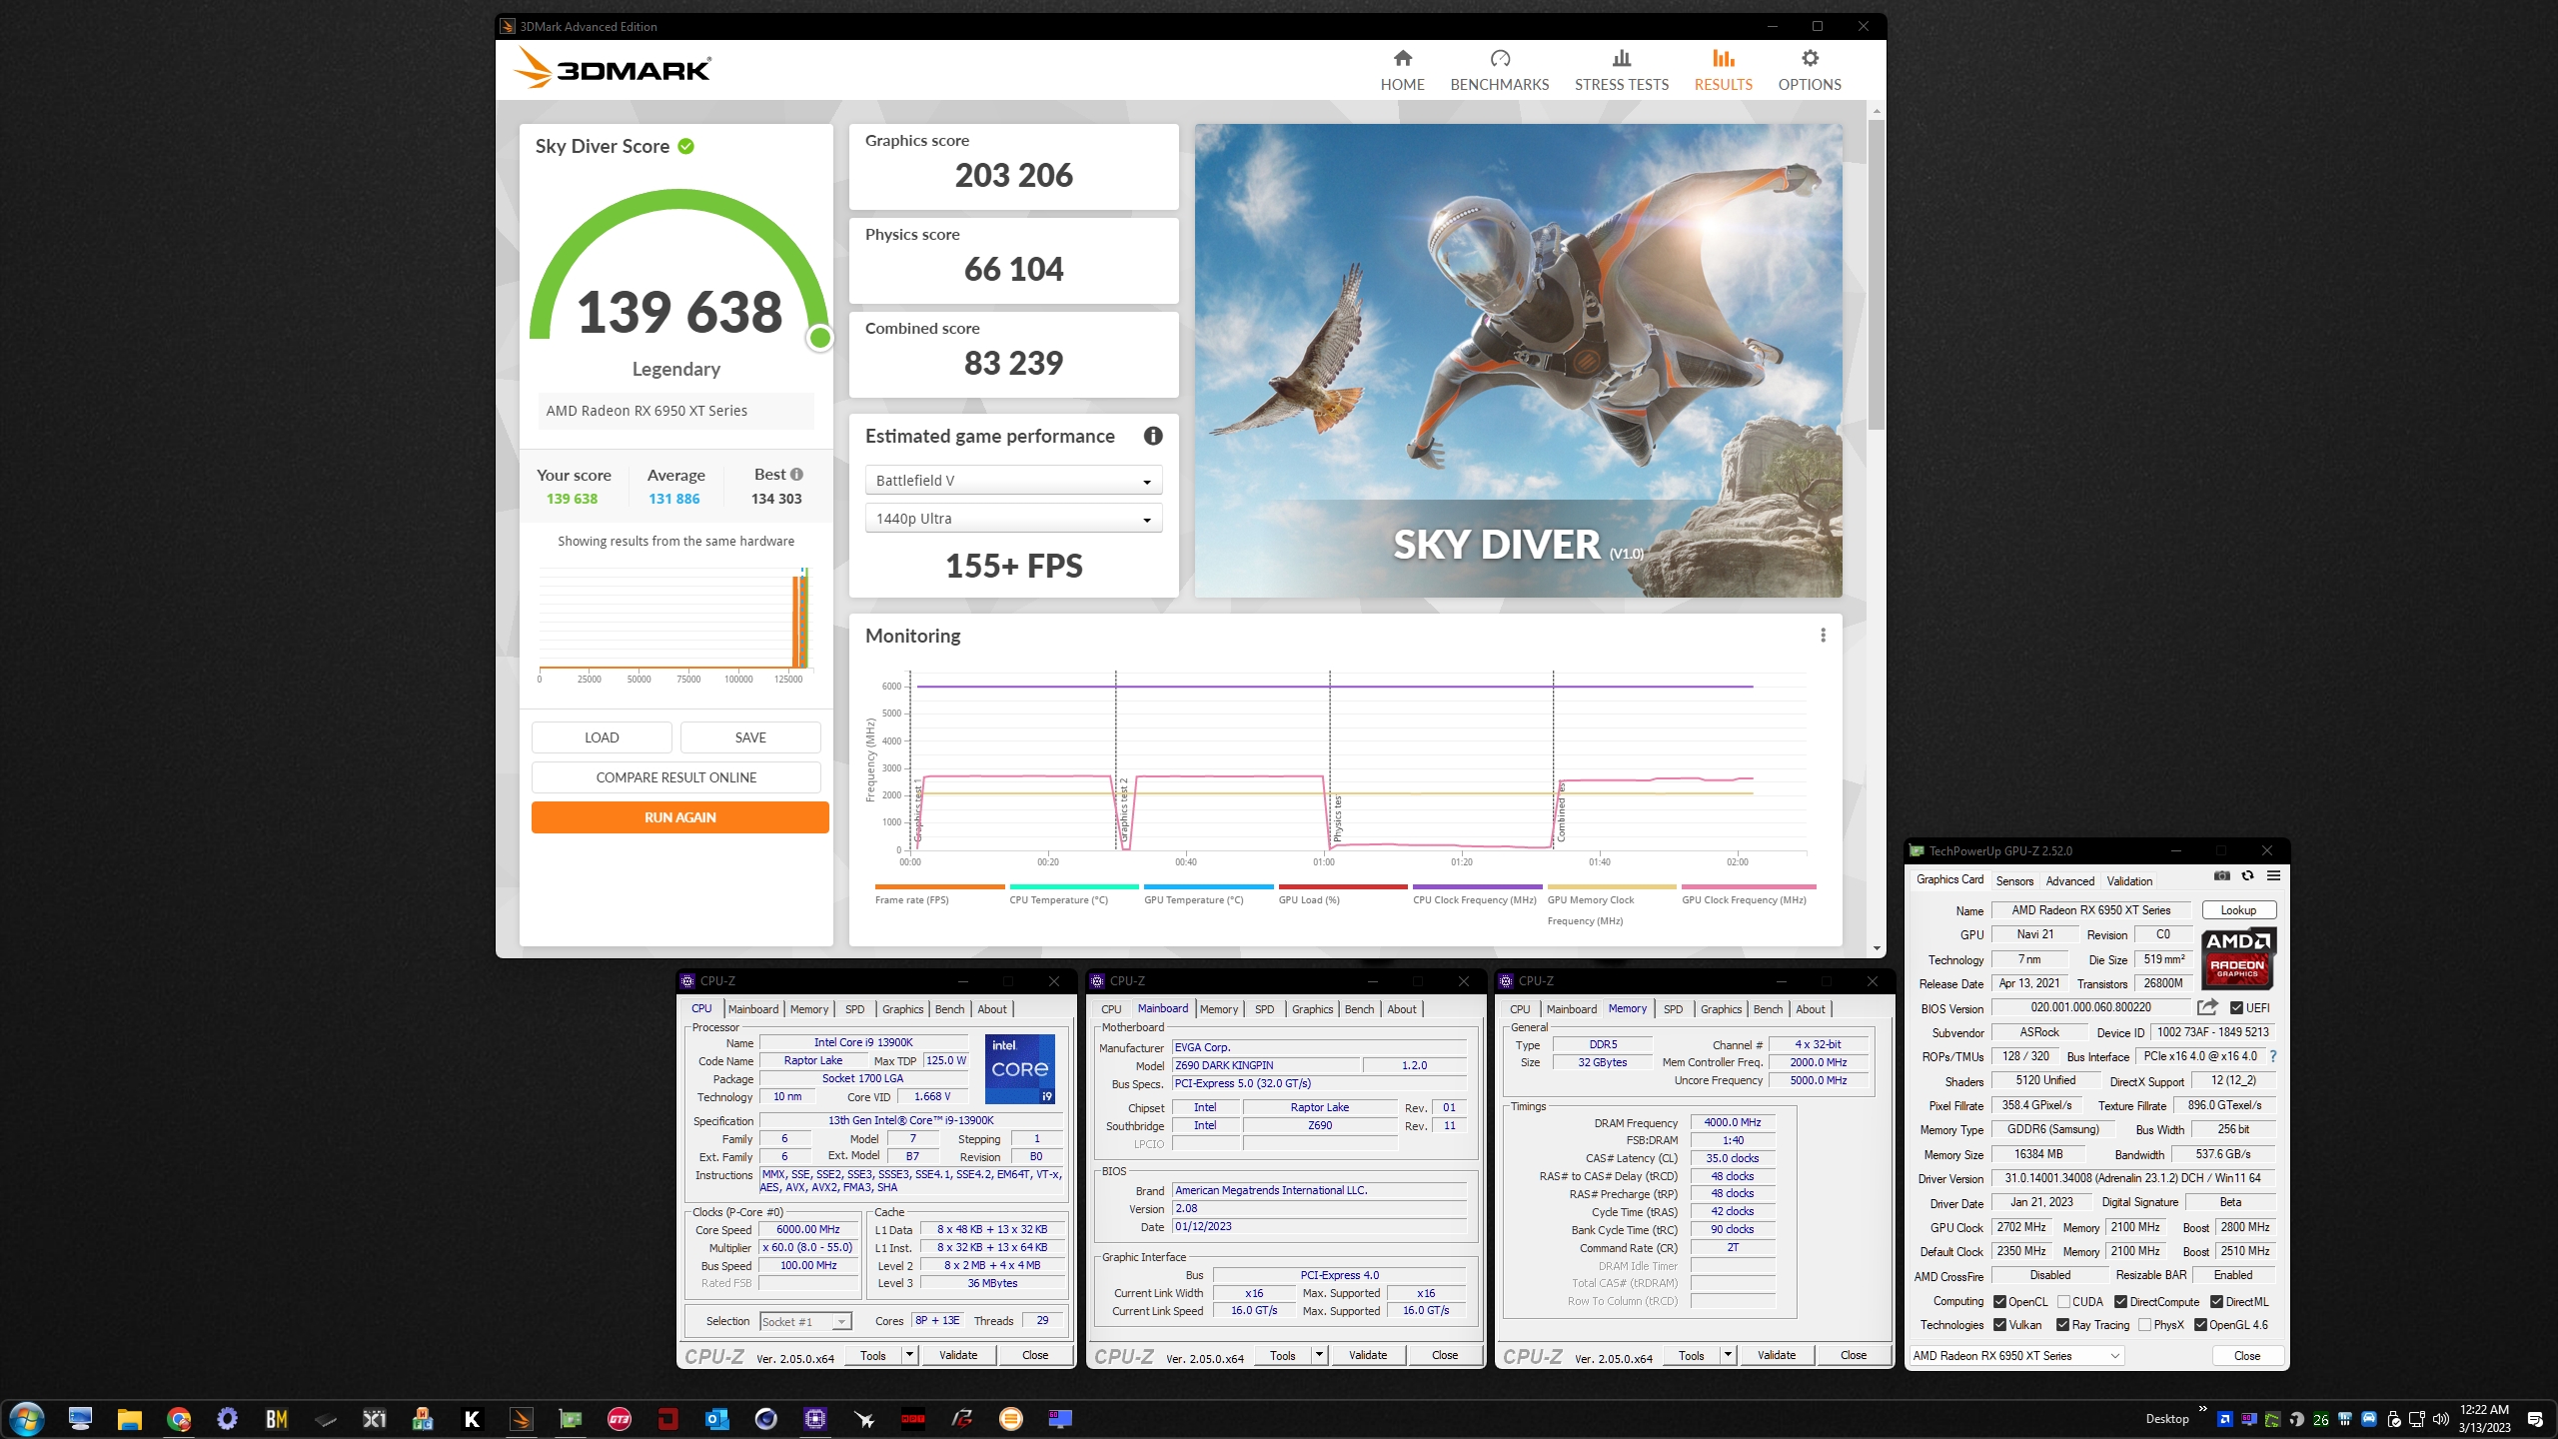Go to the 3DMark HOME section
This screenshot has height=1439, width=2558.
point(1402,70)
